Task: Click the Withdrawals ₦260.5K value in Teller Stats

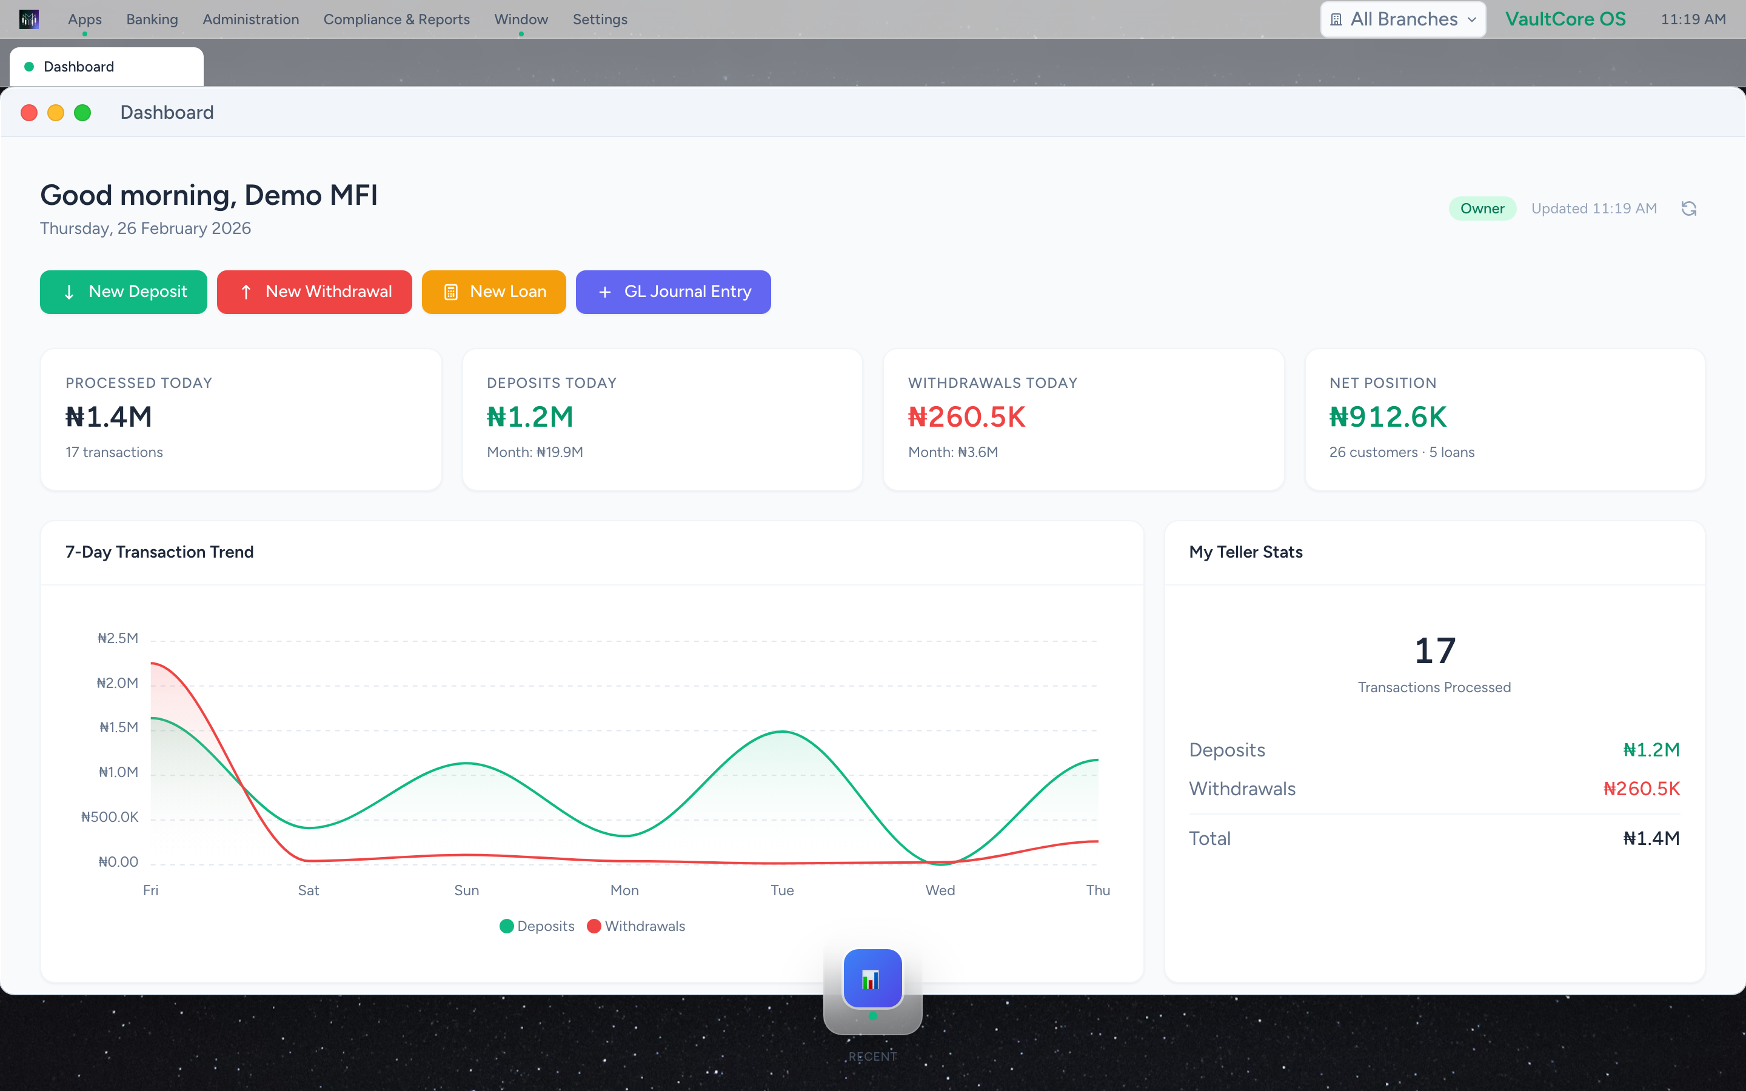Action: (x=1641, y=789)
